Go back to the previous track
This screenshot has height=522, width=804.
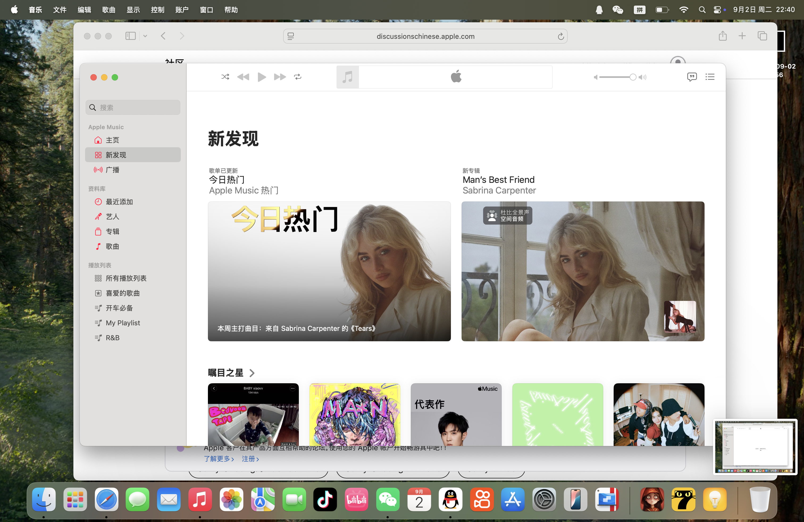(x=243, y=77)
